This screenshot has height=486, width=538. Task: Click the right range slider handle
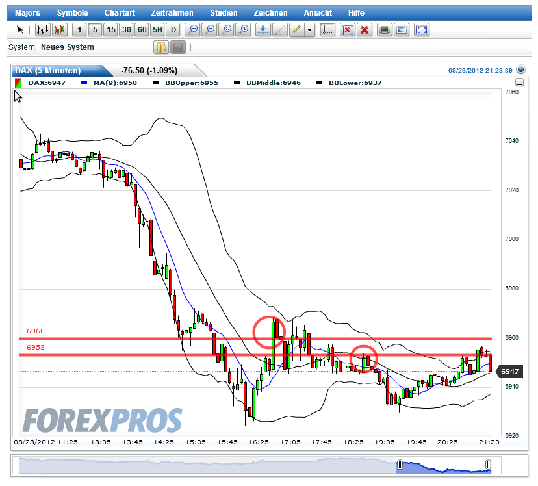point(488,465)
